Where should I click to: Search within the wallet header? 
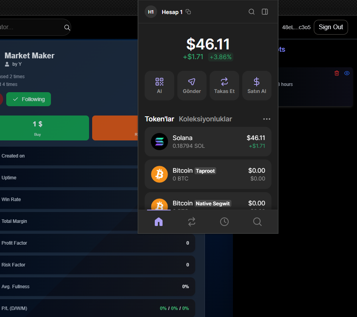[x=251, y=12]
